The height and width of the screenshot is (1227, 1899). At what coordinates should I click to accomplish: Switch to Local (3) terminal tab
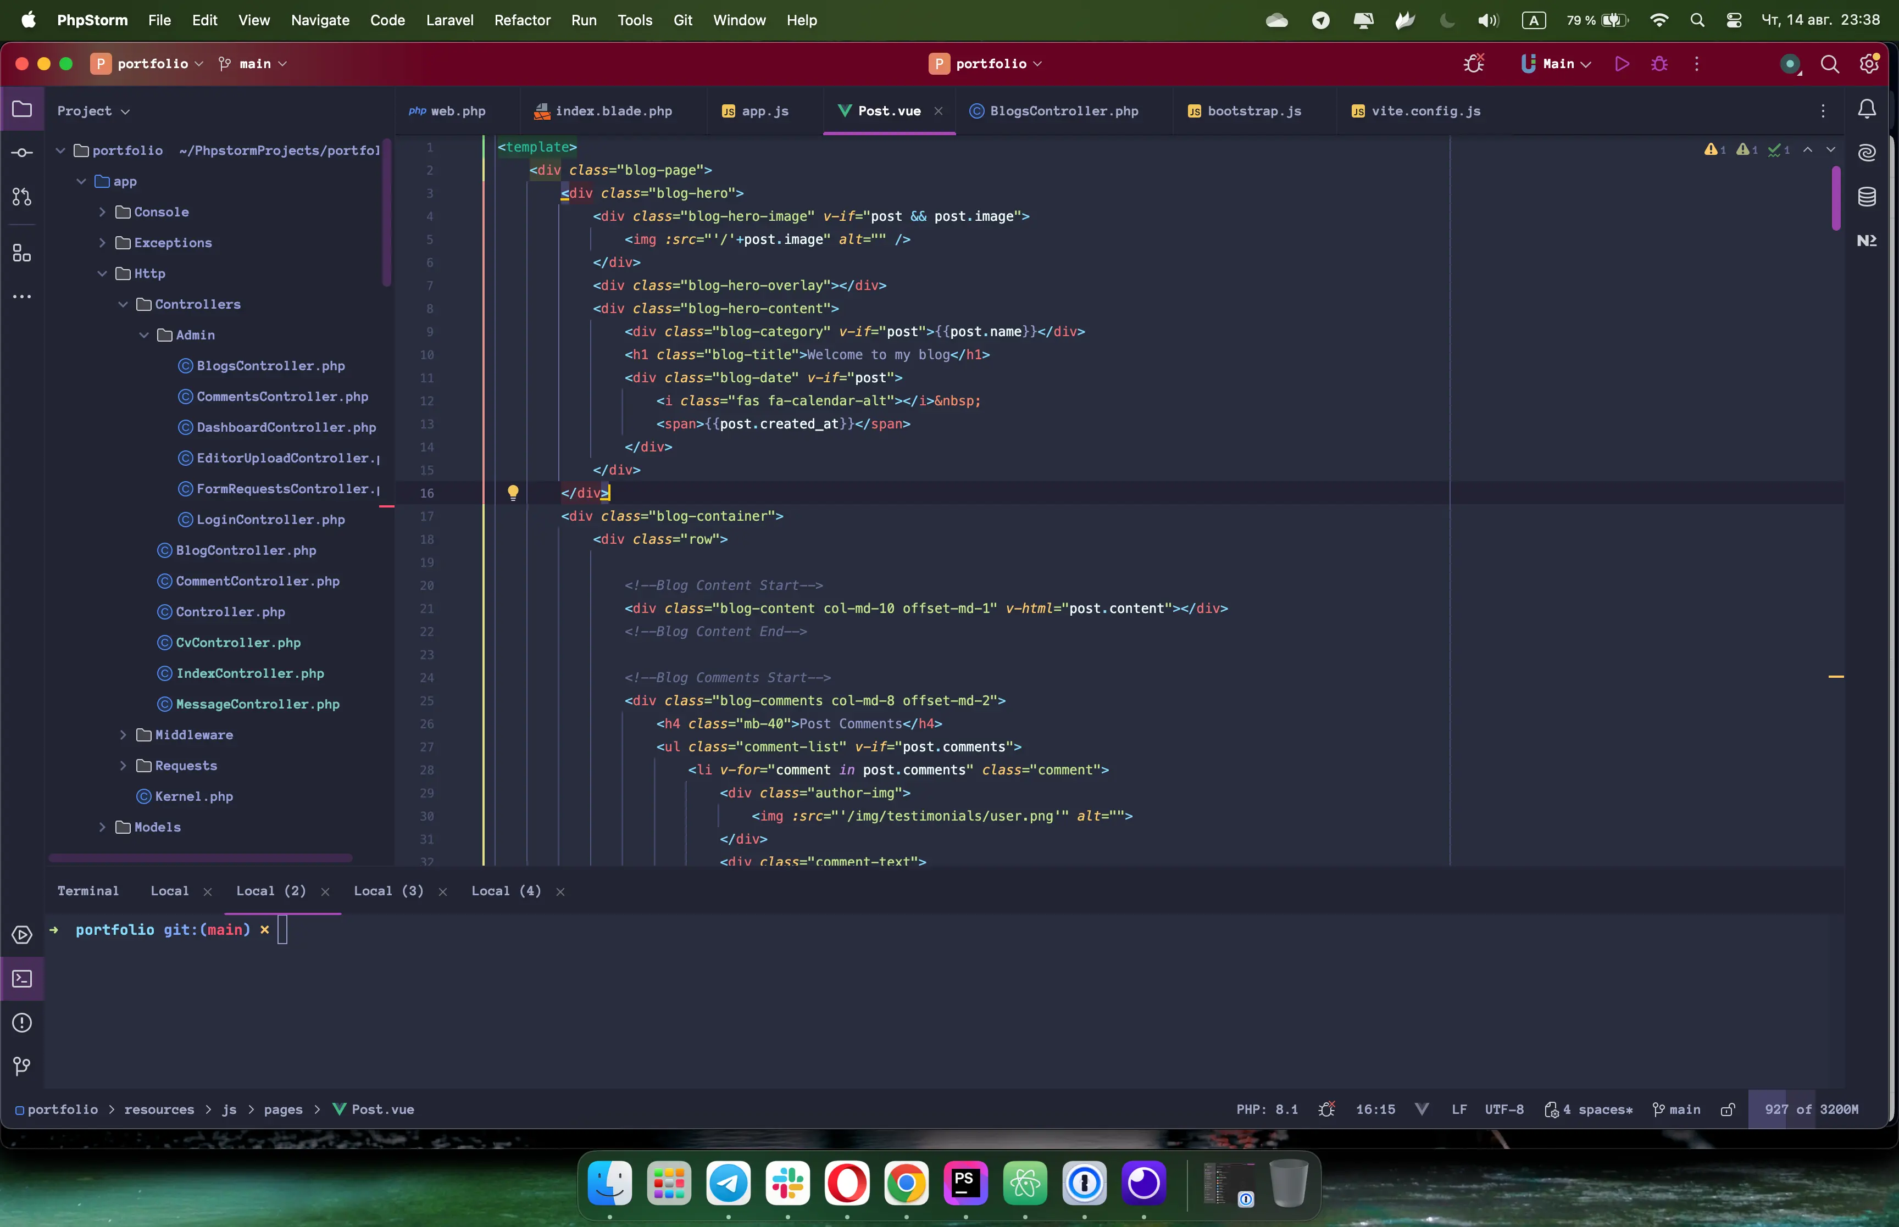click(x=389, y=891)
